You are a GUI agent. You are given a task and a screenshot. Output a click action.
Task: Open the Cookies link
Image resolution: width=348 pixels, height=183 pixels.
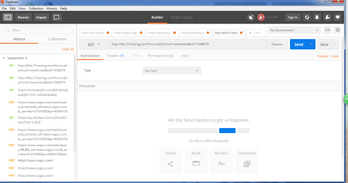pos(323,56)
